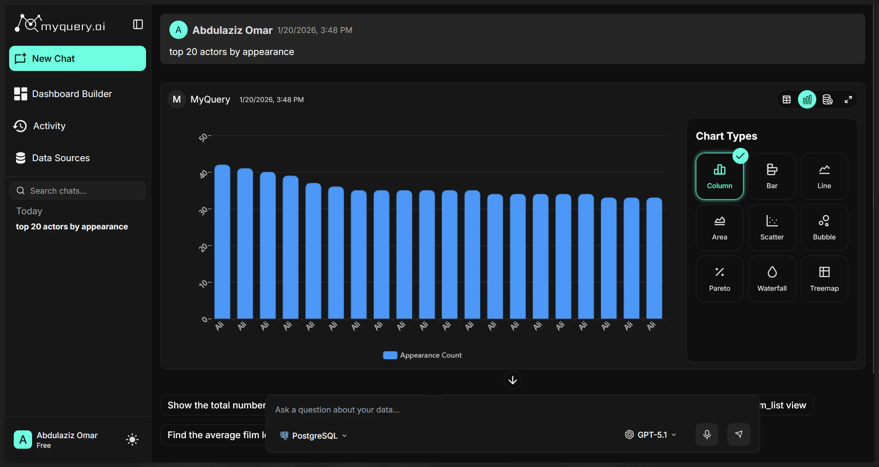Open Abdulaziz Omar Free account menu

(56, 440)
